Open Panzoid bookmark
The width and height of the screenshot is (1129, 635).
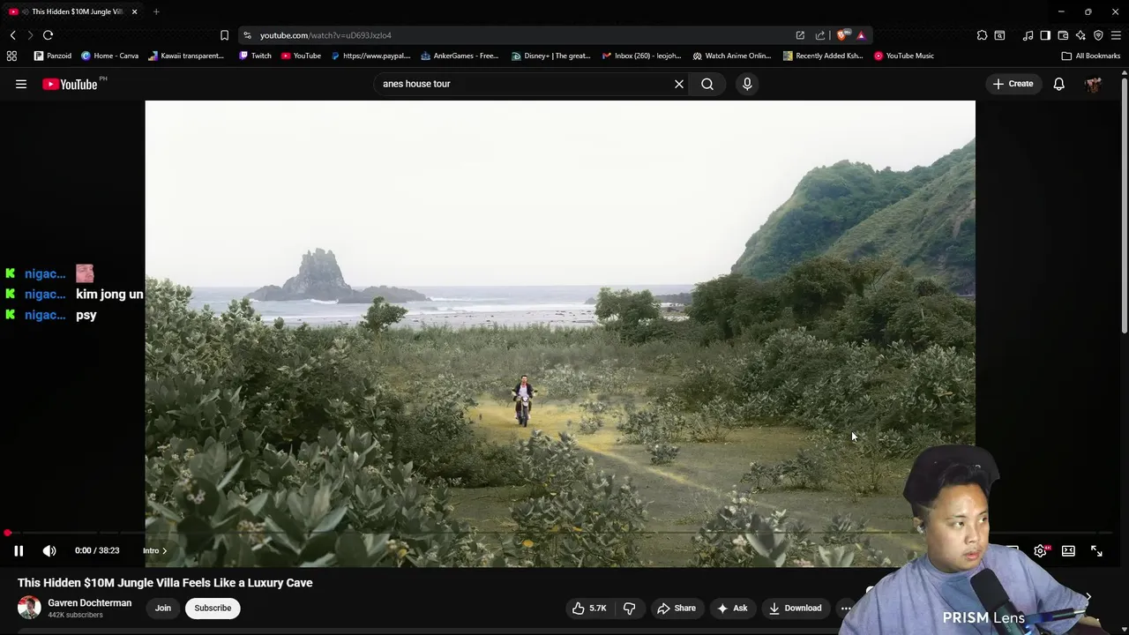tap(53, 56)
